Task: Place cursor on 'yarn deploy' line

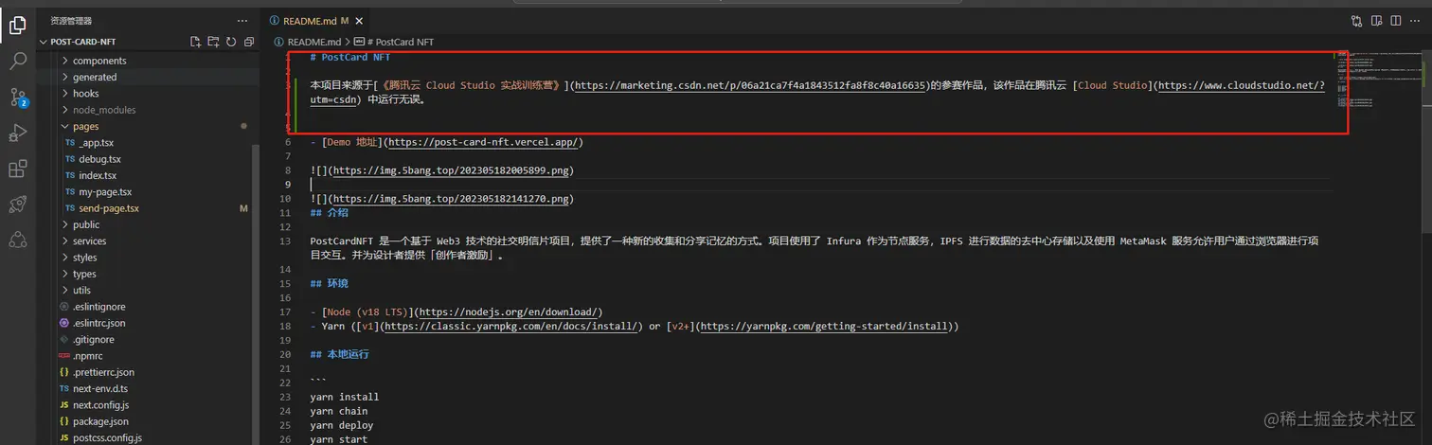Action: click(x=342, y=425)
